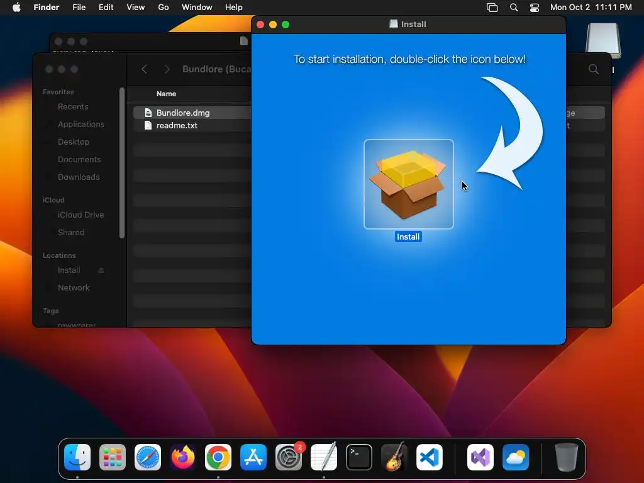The image size is (644, 483).
Task: Open iCloud Drive in the Finder sidebar
Action: coord(80,215)
